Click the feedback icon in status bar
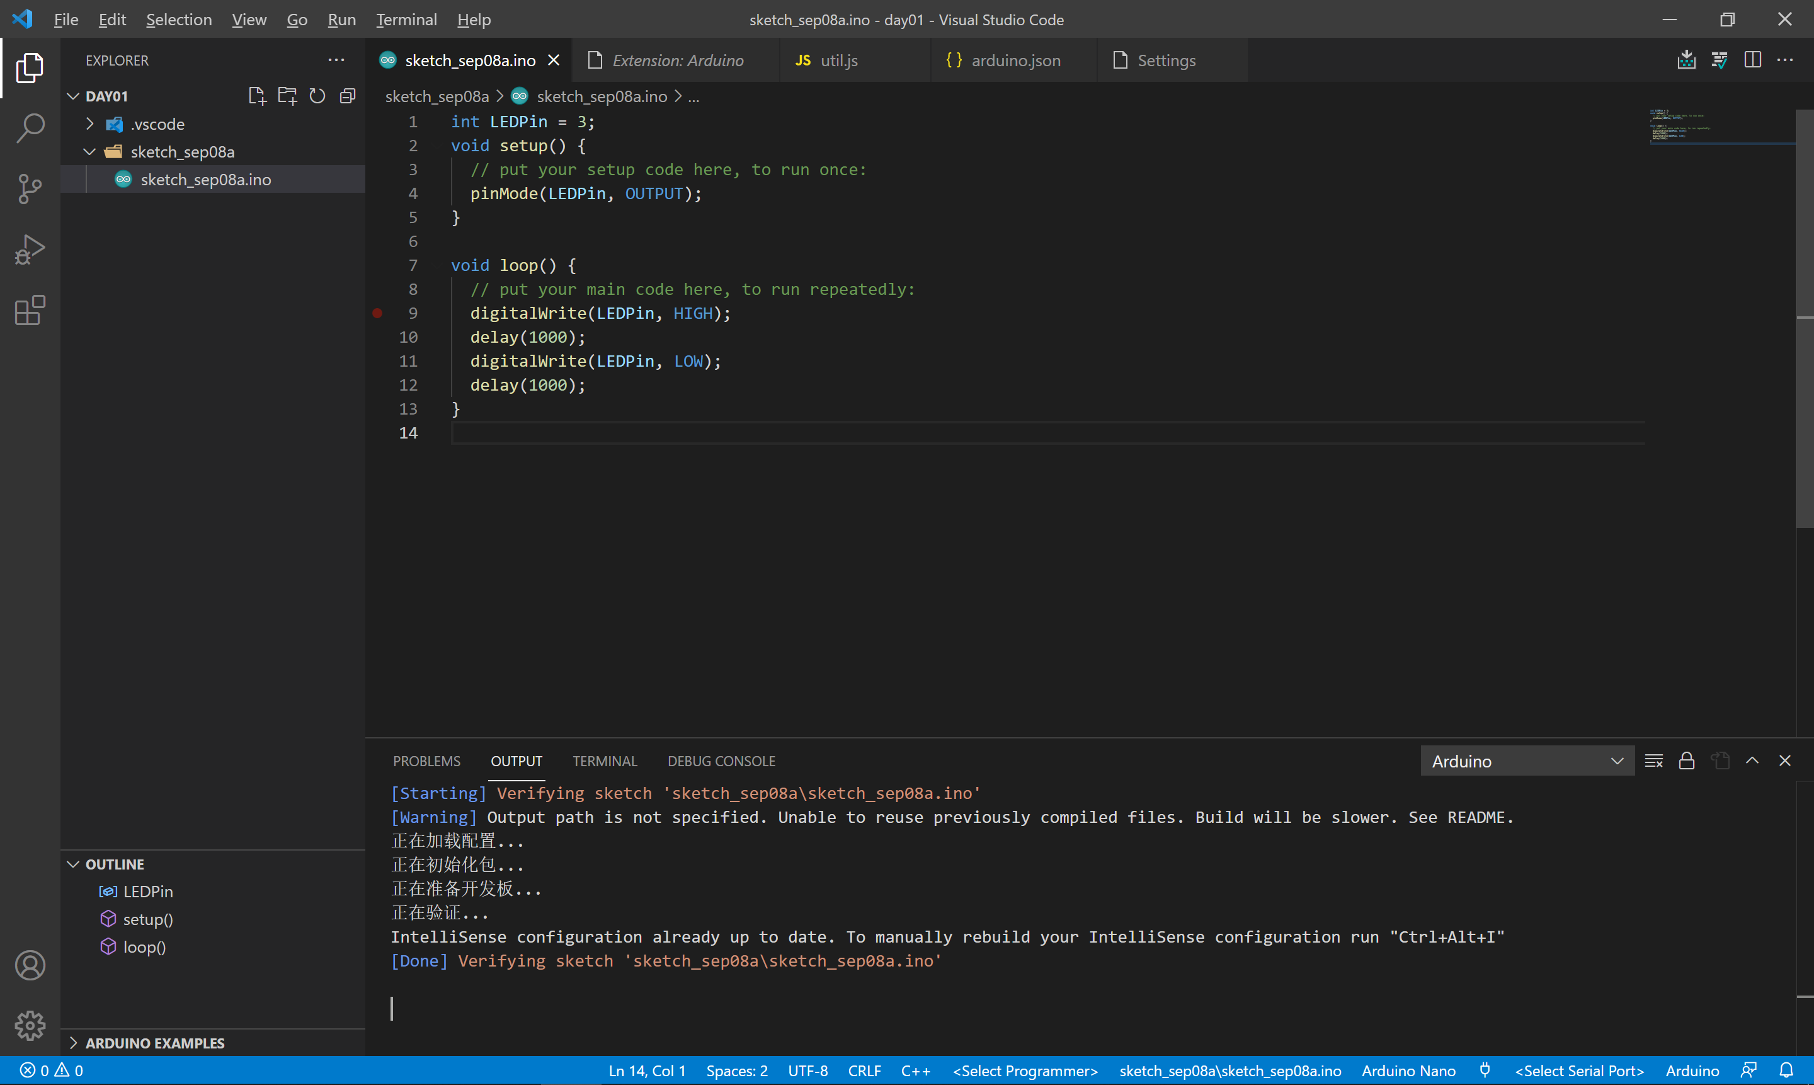Image resolution: width=1814 pixels, height=1085 pixels. click(1749, 1071)
